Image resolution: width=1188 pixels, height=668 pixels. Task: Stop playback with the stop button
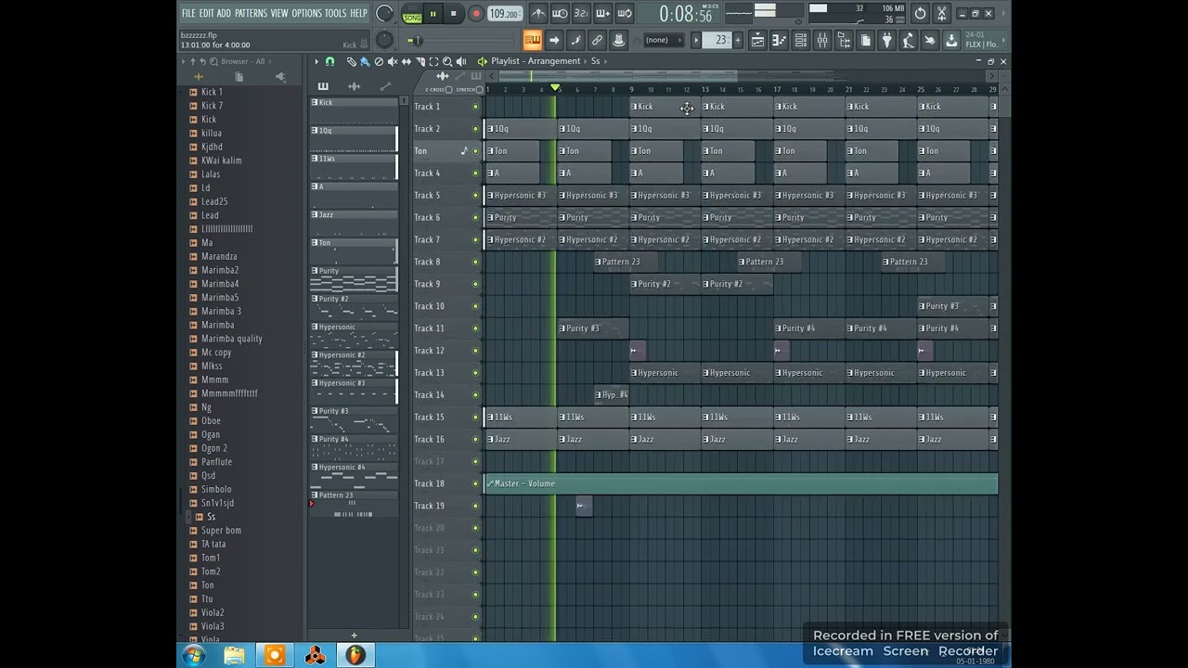453,14
